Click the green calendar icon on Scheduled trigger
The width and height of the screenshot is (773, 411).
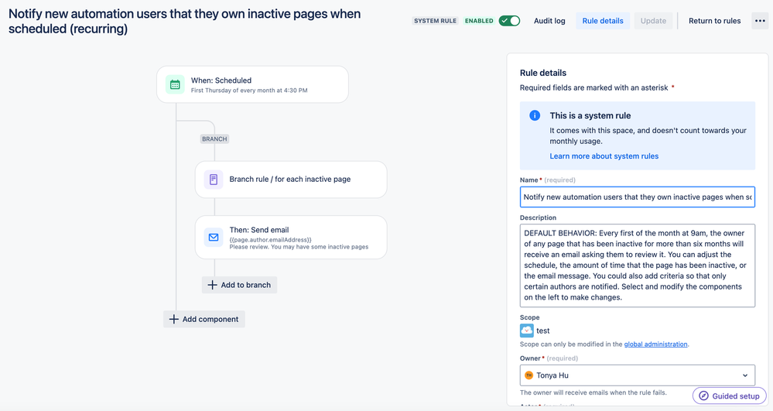[175, 84]
